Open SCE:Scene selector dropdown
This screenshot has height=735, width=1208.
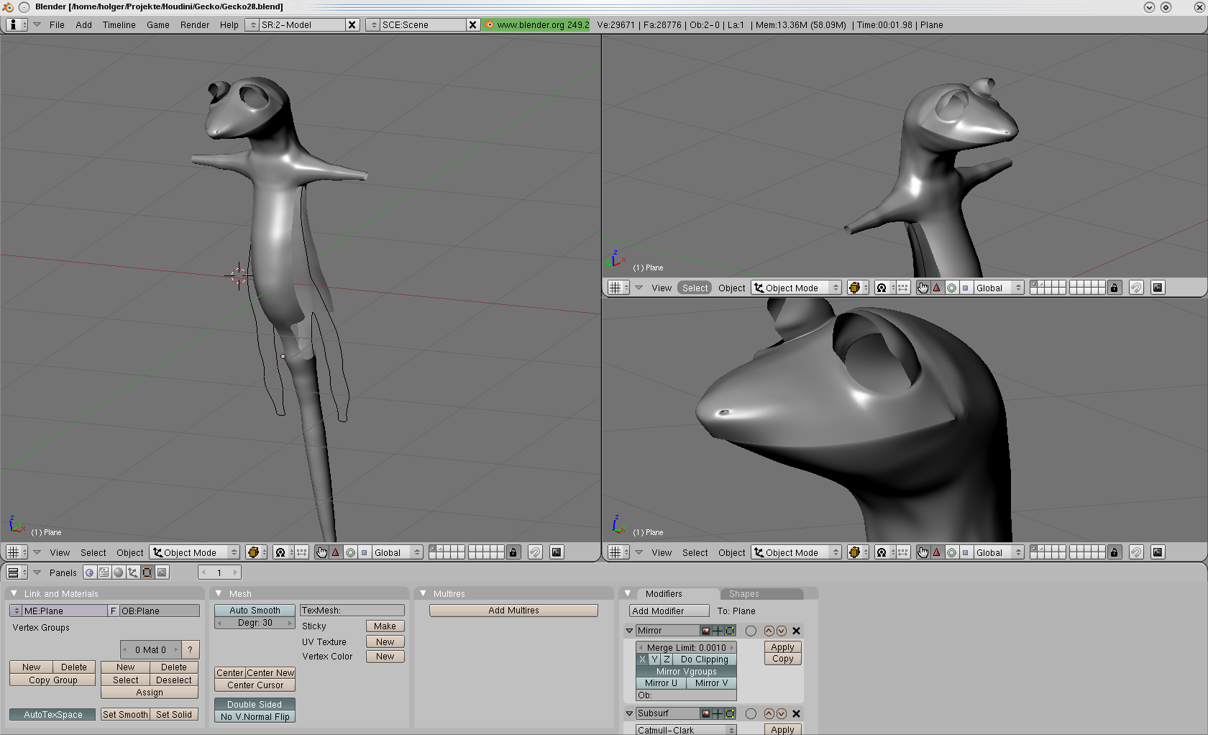[372, 24]
